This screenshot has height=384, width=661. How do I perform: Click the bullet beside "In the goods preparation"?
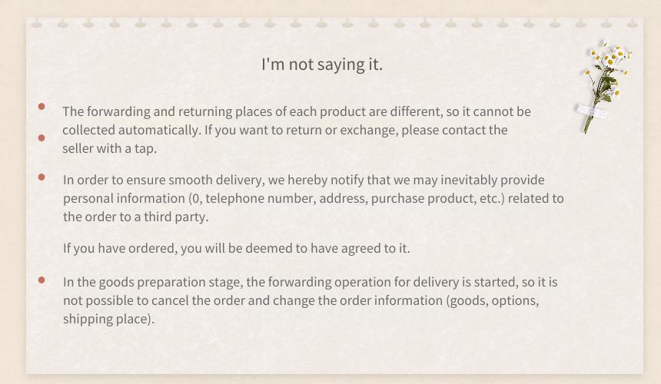coord(42,280)
